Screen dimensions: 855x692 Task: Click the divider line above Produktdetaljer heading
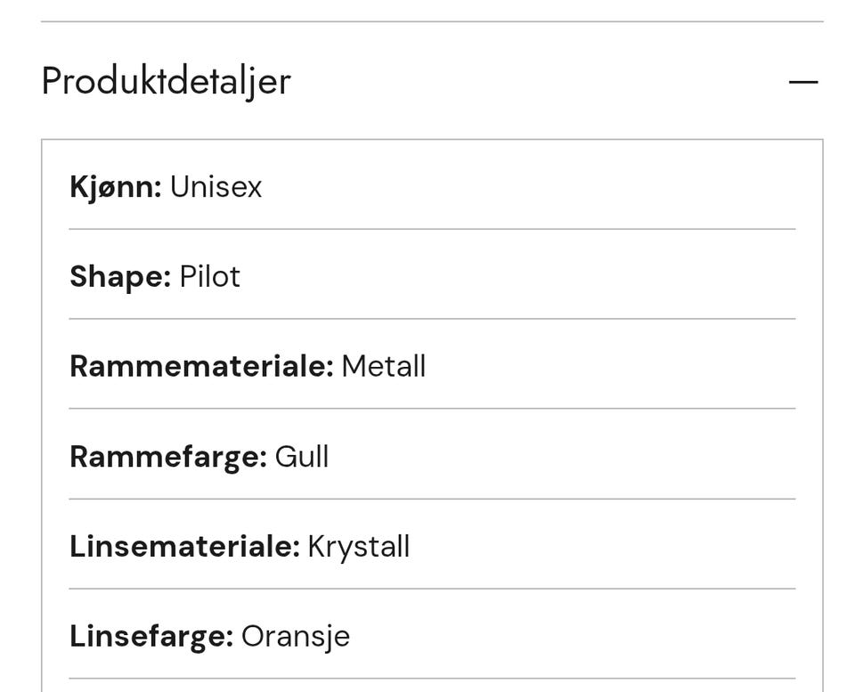[x=432, y=21]
